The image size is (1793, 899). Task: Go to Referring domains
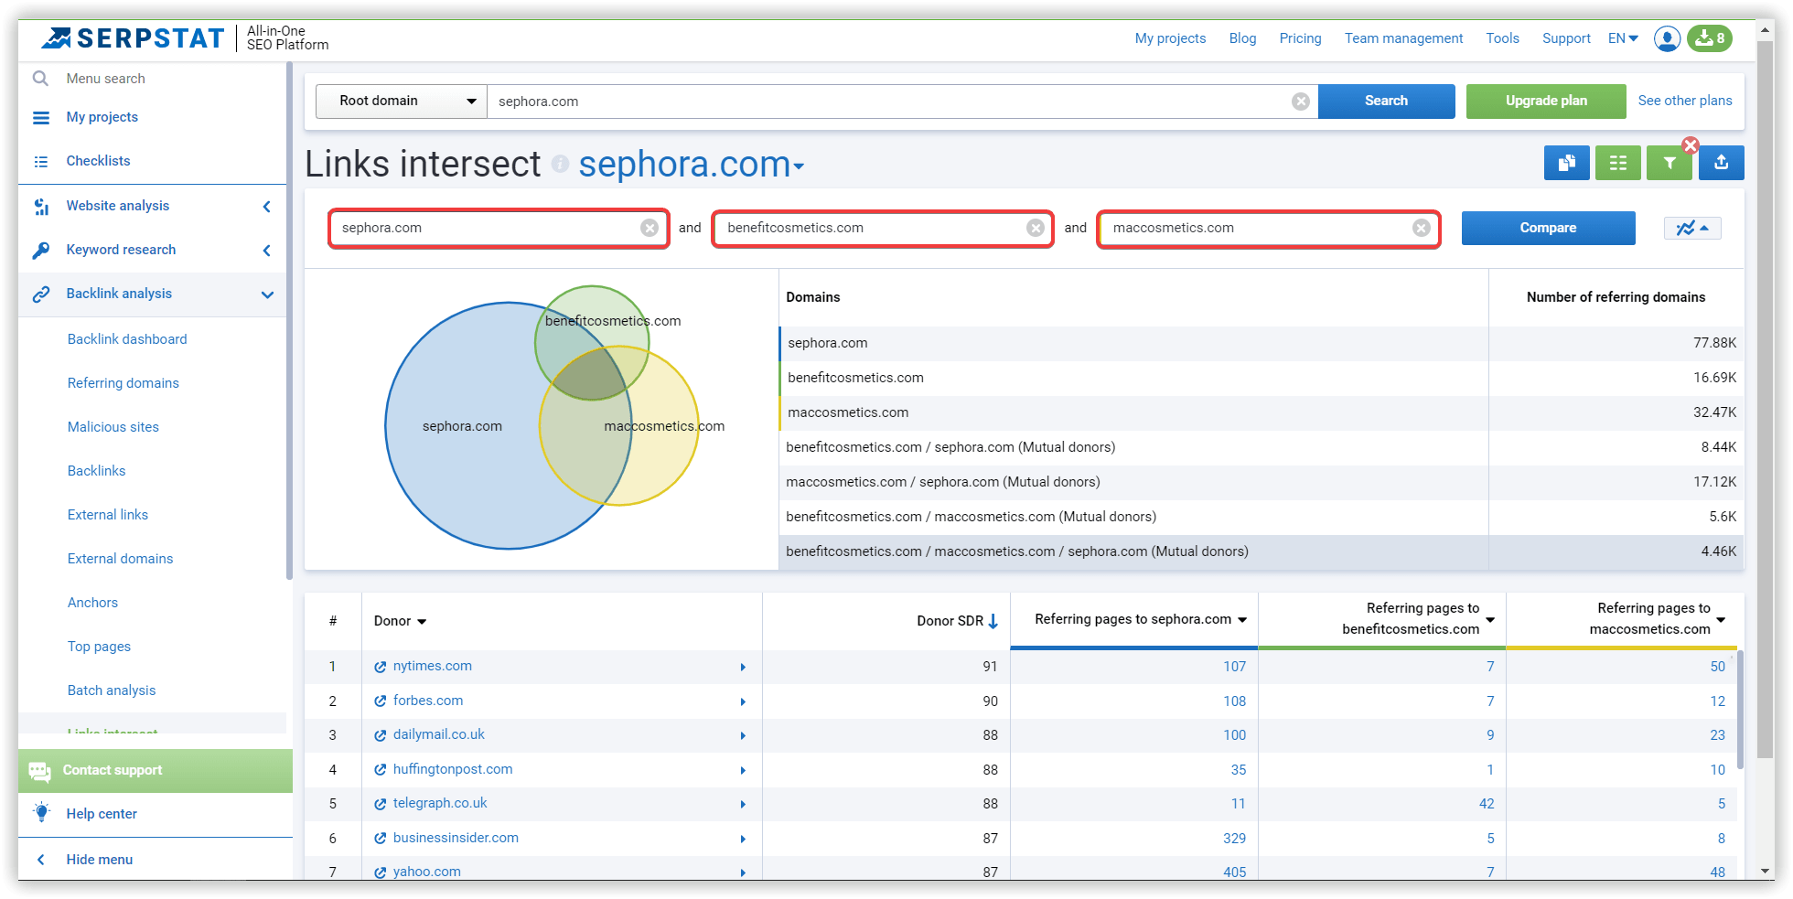pyautogui.click(x=123, y=383)
